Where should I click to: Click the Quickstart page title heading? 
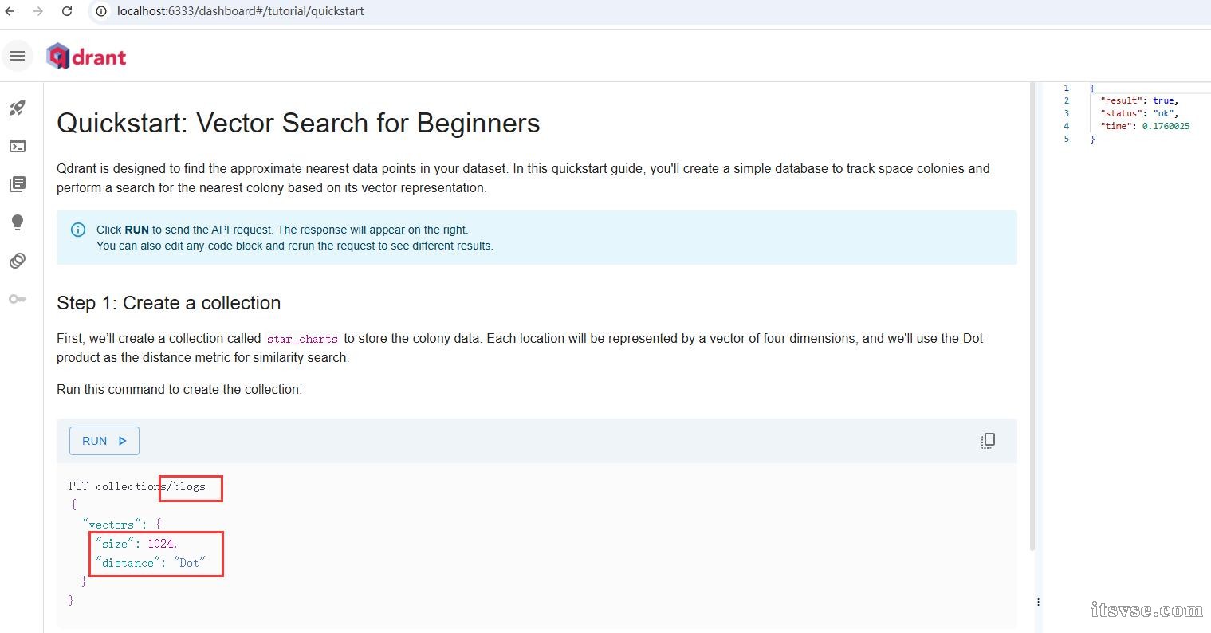298,123
